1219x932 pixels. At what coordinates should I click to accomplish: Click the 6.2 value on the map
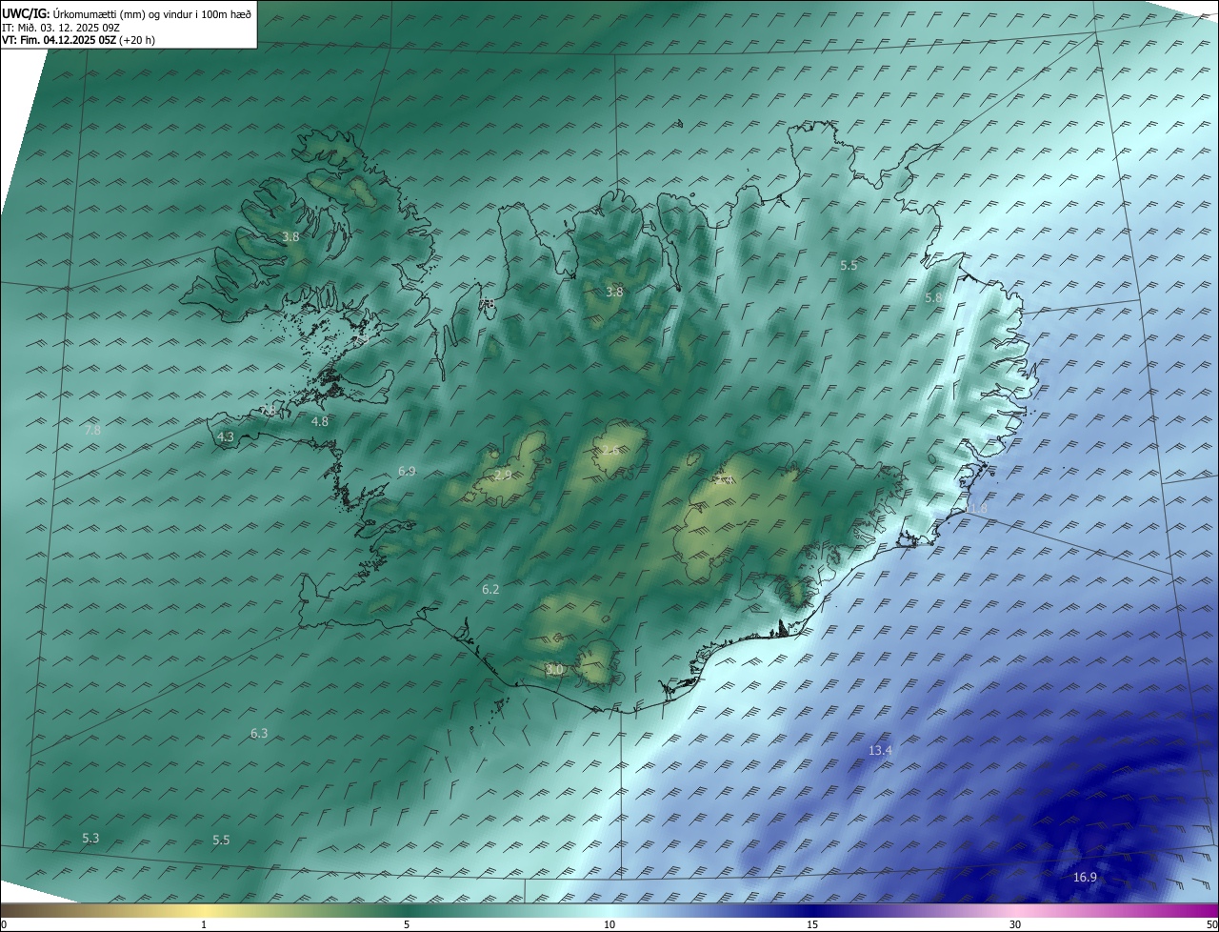[x=490, y=590]
